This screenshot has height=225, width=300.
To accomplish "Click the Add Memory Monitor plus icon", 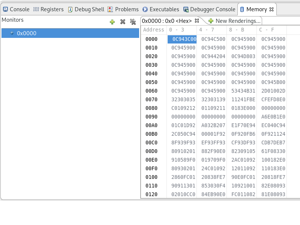I will click(x=112, y=22).
